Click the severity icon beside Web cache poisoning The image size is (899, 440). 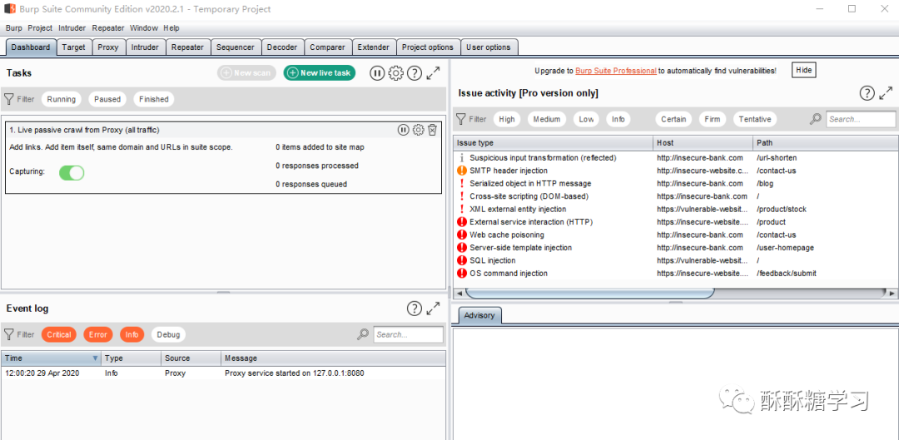(461, 235)
